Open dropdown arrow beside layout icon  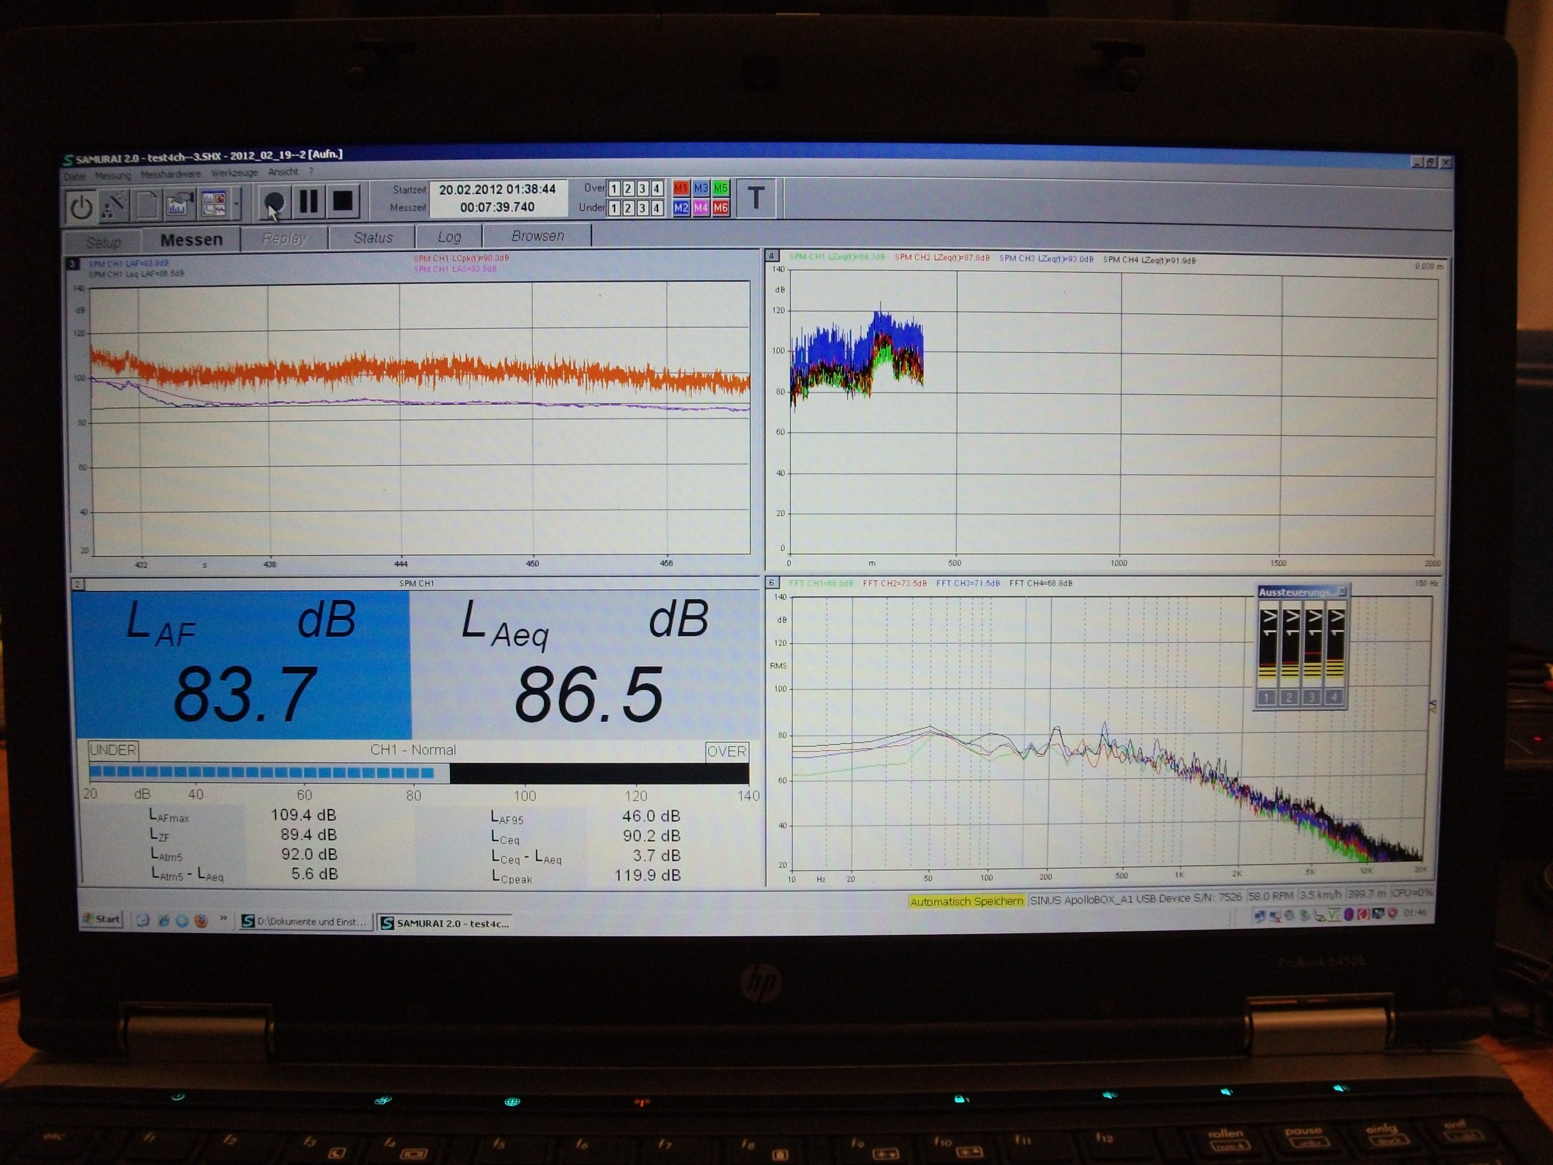tap(236, 204)
